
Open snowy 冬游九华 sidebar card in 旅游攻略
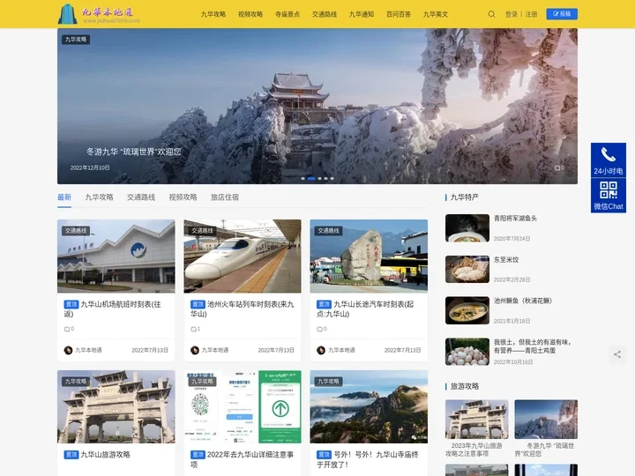pyautogui.click(x=546, y=428)
